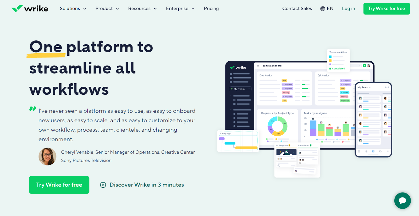This screenshot has width=419, height=216.
Task: Click the Campaign label on the Gantt card
Action: (x=225, y=133)
